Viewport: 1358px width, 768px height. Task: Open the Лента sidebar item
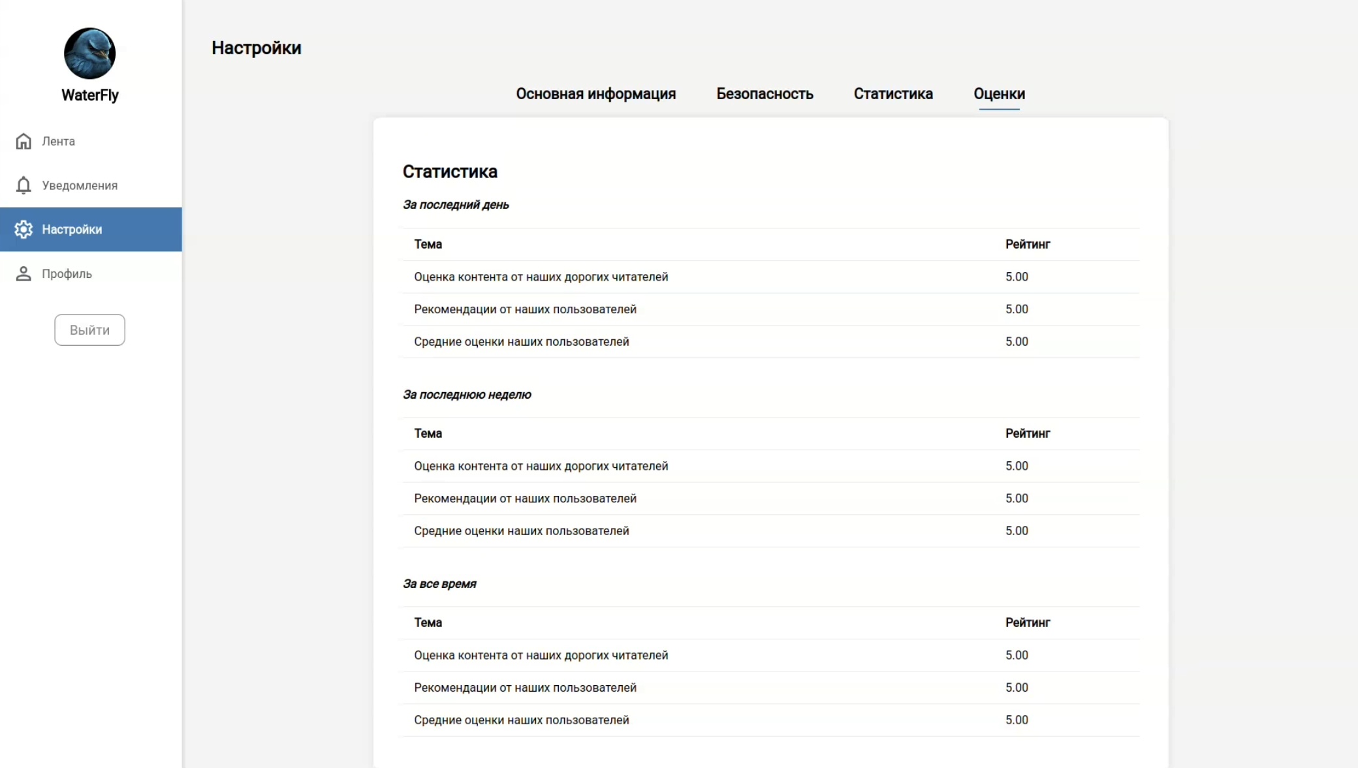[58, 141]
